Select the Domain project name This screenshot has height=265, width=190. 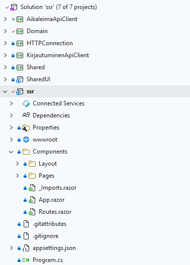(x=37, y=31)
